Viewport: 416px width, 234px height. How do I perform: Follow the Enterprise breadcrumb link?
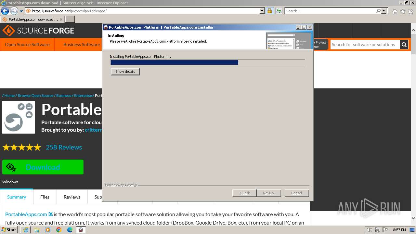pos(83,96)
